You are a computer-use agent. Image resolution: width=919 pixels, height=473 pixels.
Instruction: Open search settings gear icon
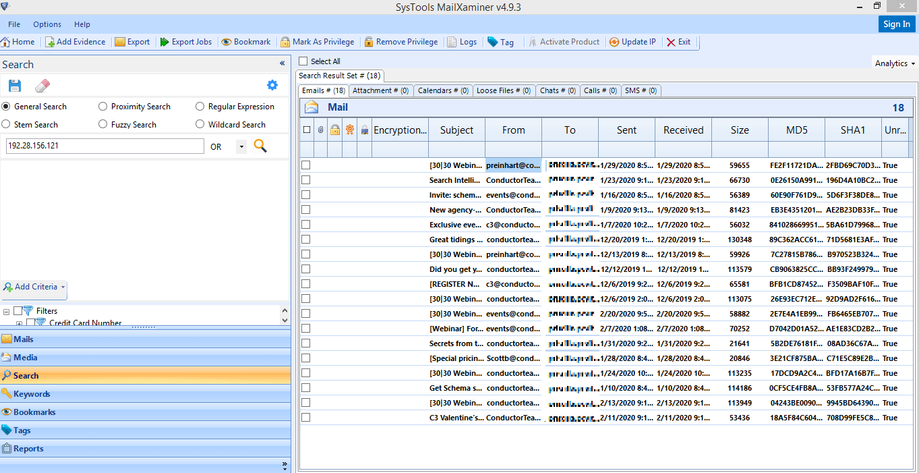(x=272, y=85)
